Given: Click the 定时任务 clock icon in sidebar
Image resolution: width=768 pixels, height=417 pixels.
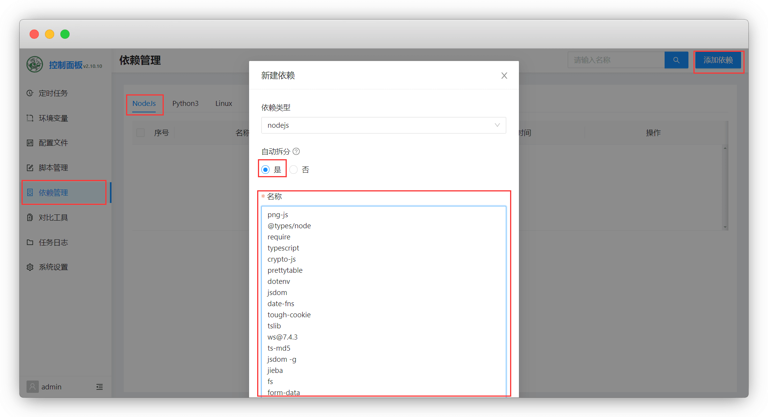Looking at the screenshot, I should 30,93.
